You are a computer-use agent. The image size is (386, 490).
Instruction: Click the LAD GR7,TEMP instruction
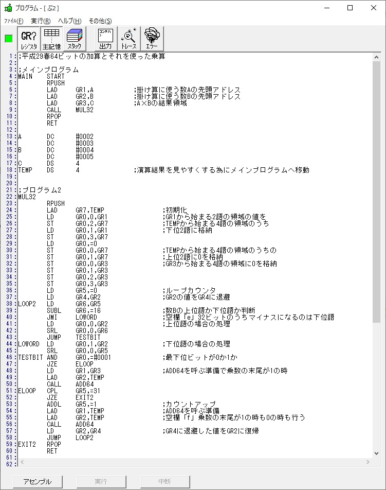[76, 211]
